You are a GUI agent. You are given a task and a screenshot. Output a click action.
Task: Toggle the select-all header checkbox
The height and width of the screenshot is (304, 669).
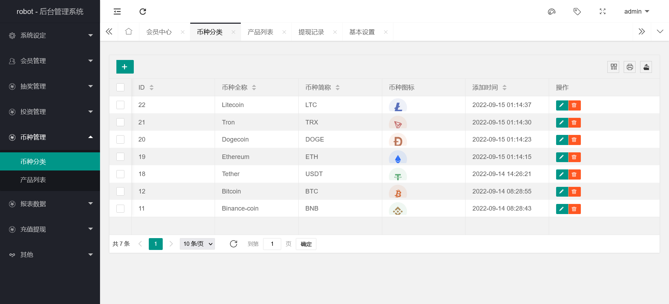(x=120, y=87)
